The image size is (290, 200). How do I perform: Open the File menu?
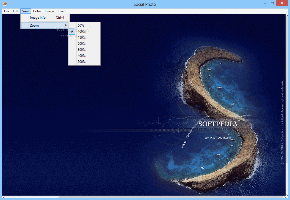(7, 11)
